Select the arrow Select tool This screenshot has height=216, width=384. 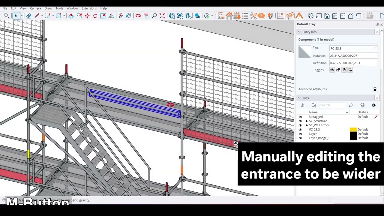click(16, 16)
